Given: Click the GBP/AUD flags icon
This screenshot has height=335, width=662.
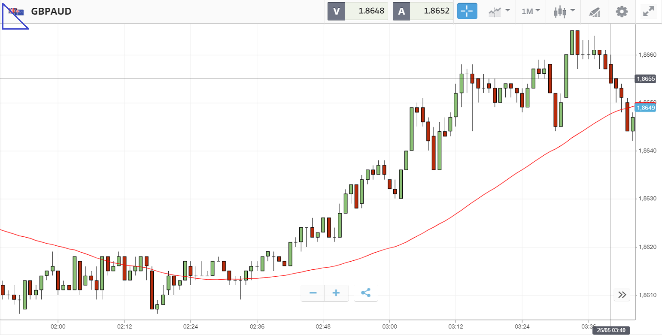Looking at the screenshot, I should [x=17, y=11].
